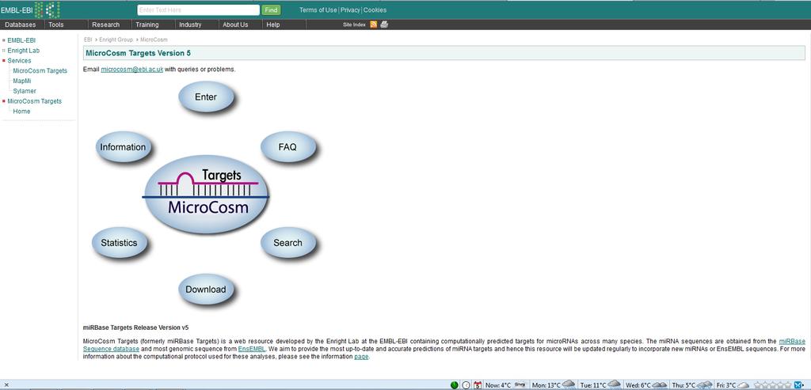Click the clock icon in status bar

point(466,384)
